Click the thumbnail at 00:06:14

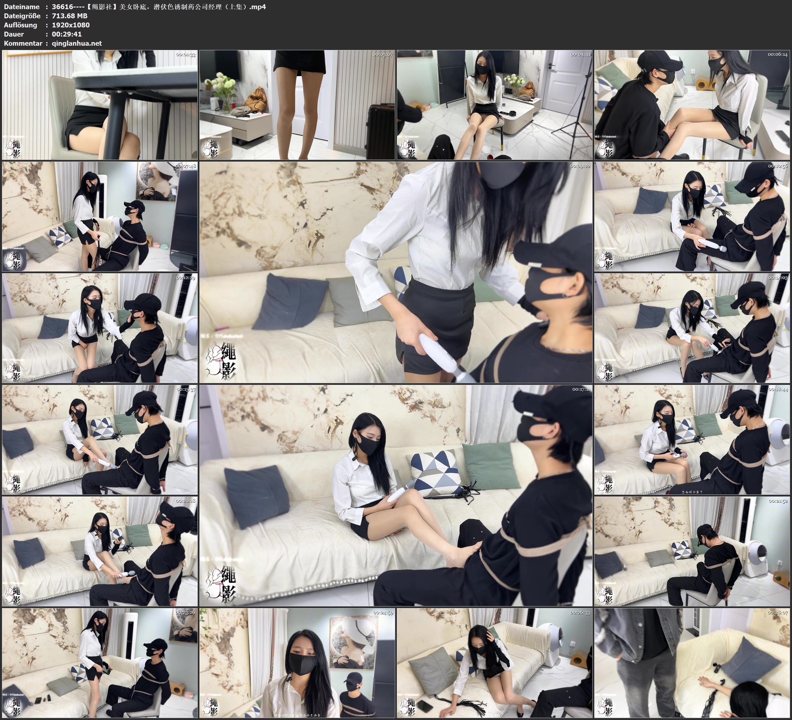pyautogui.click(x=692, y=104)
